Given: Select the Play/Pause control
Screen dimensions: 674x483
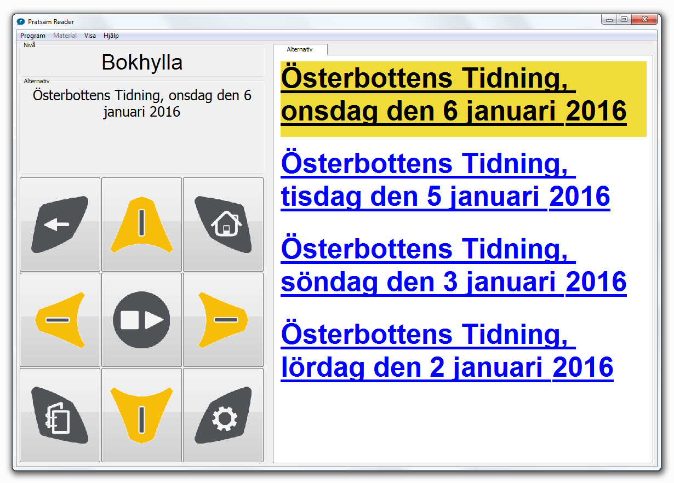Looking at the screenshot, I should coord(141,319).
